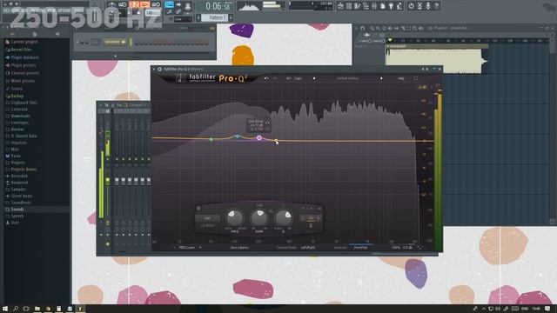Screen dimensions: 557x313
Task: Select the Impulses folder
Action: pyautogui.click(x=17, y=143)
